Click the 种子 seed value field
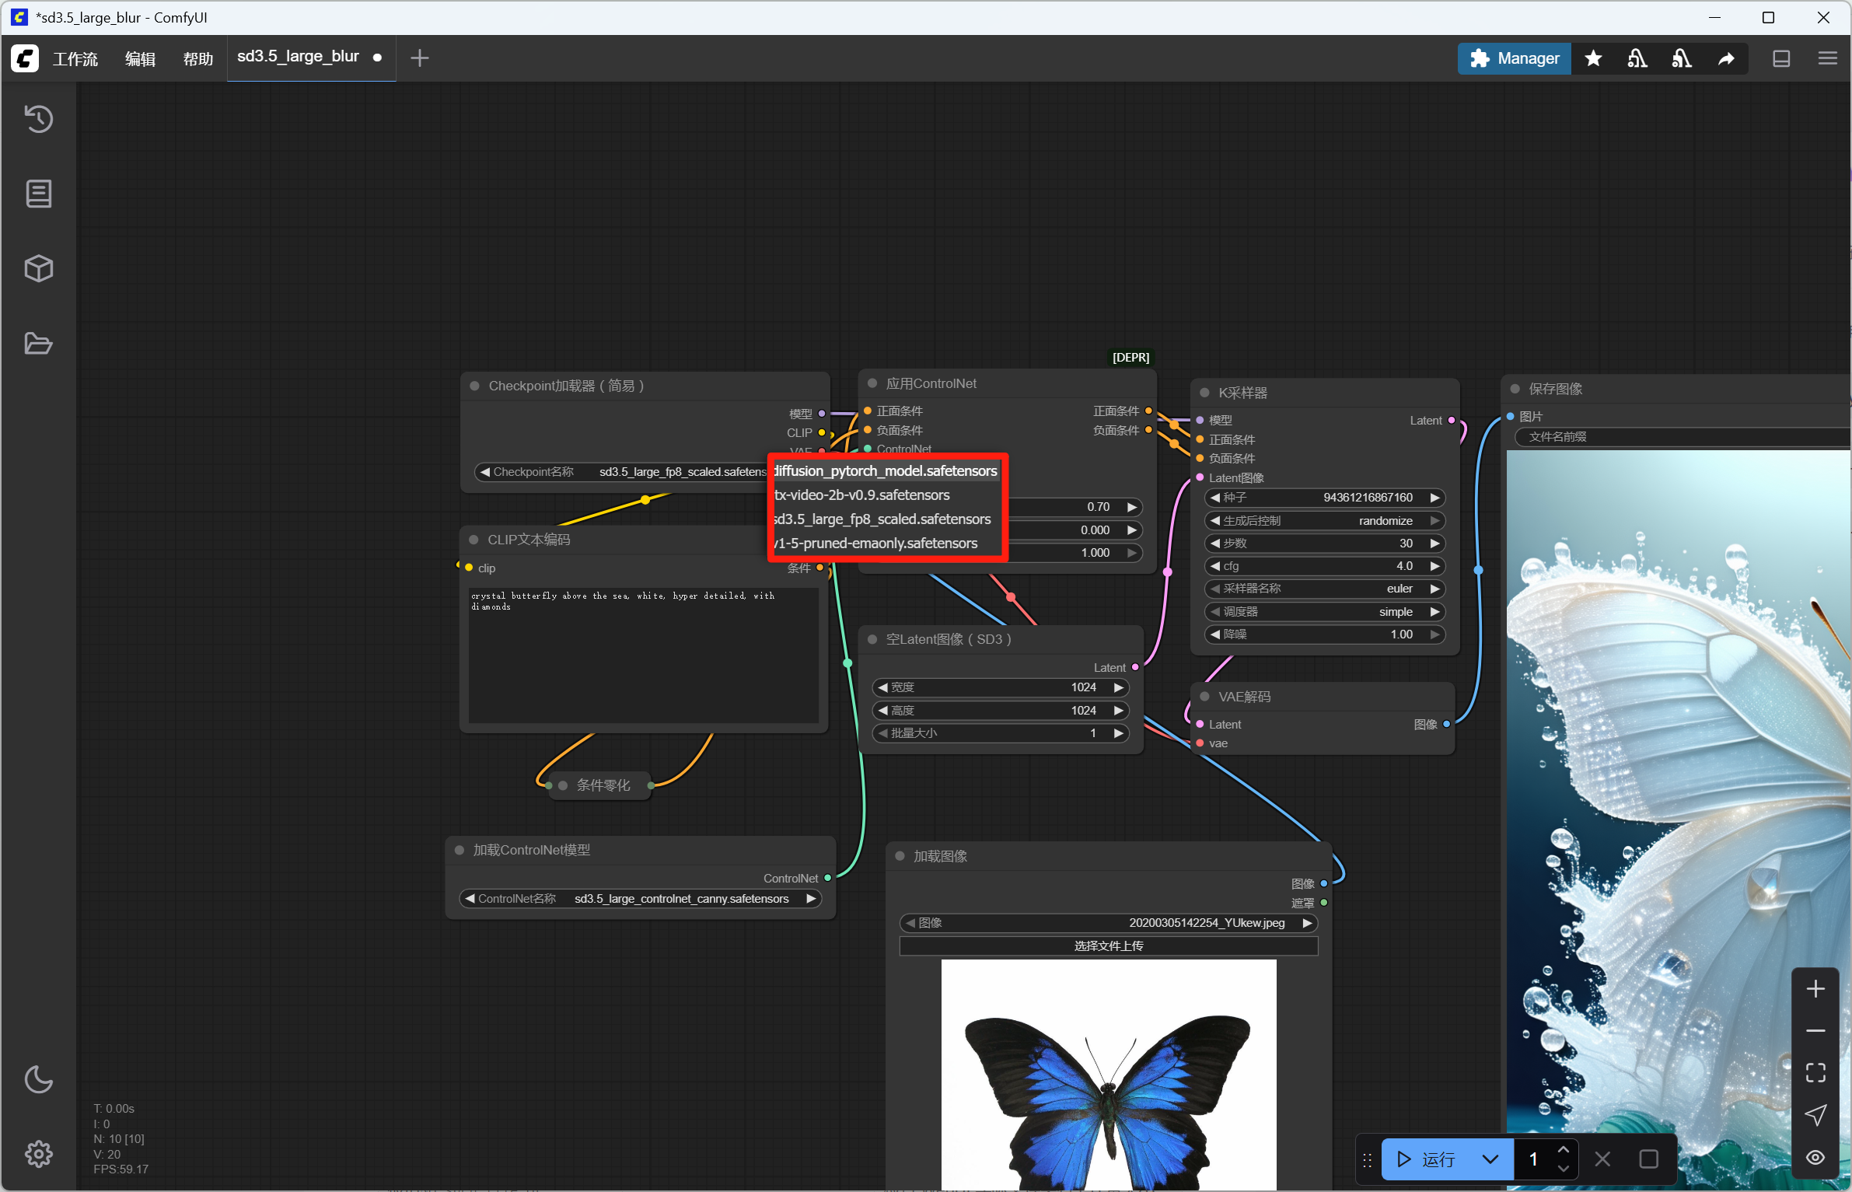Image resolution: width=1852 pixels, height=1192 pixels. (1326, 498)
